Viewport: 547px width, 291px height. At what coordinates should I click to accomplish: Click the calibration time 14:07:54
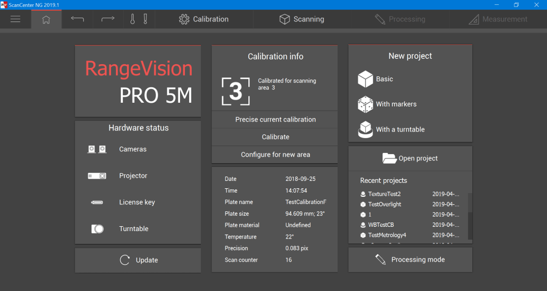click(296, 190)
